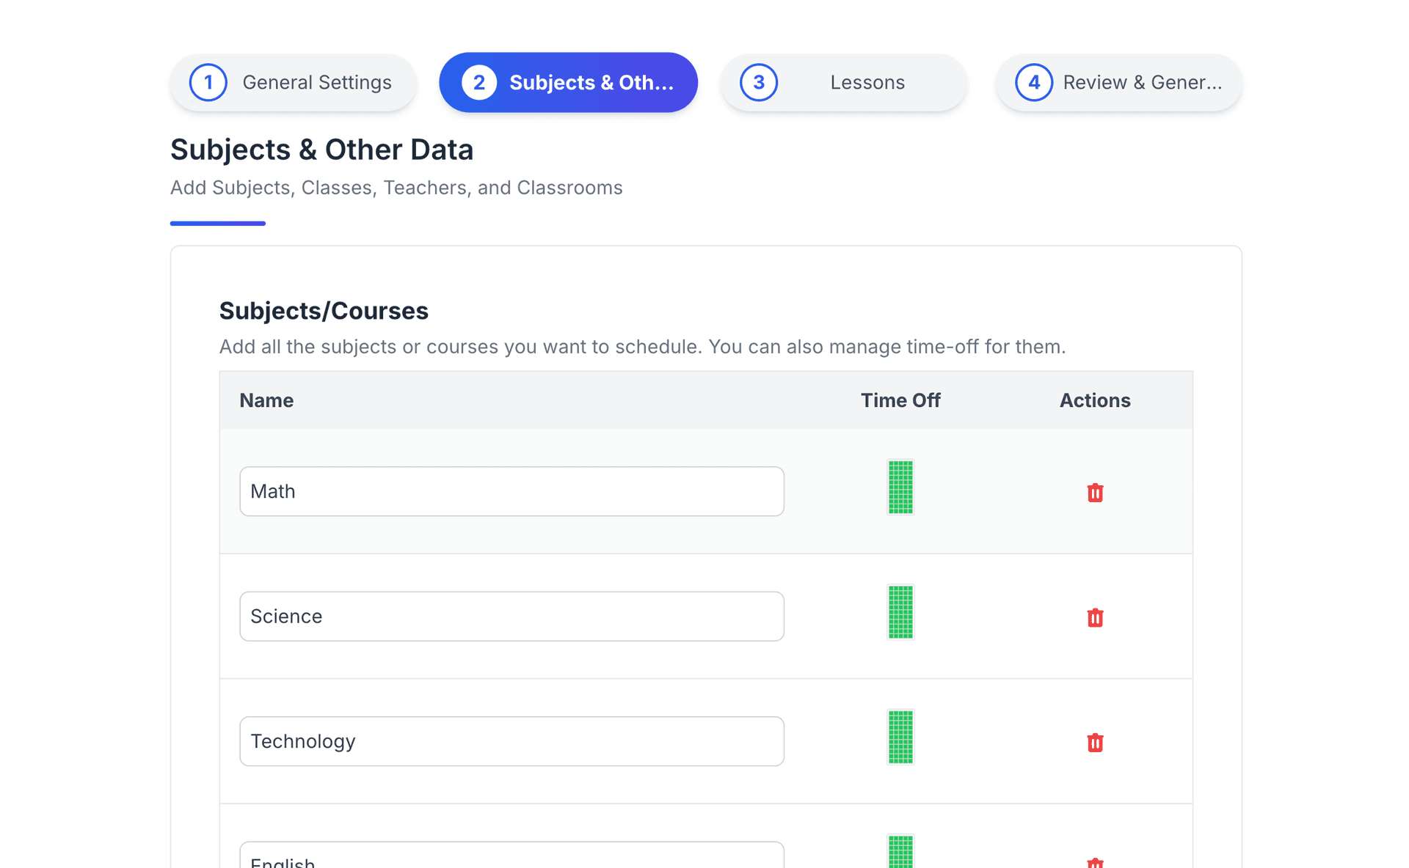Viewport: 1409px width, 868px height.
Task: Delete the Science subject
Action: [1095, 618]
